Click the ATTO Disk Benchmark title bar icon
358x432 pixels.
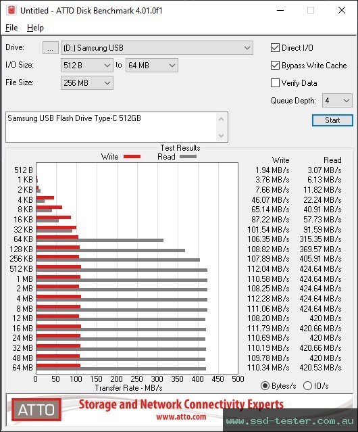click(11, 10)
